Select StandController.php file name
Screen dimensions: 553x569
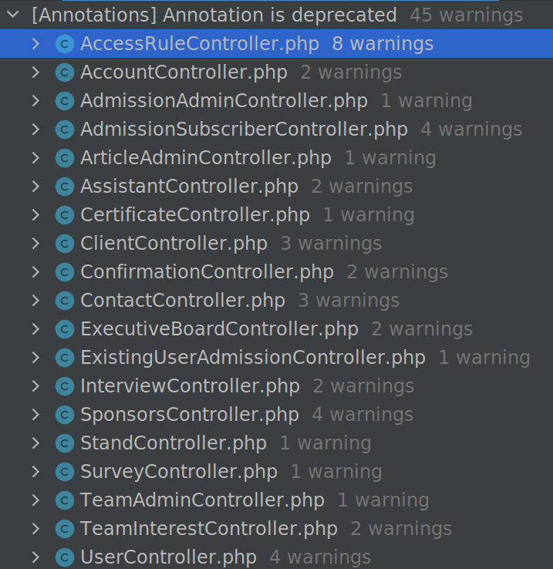point(174,443)
